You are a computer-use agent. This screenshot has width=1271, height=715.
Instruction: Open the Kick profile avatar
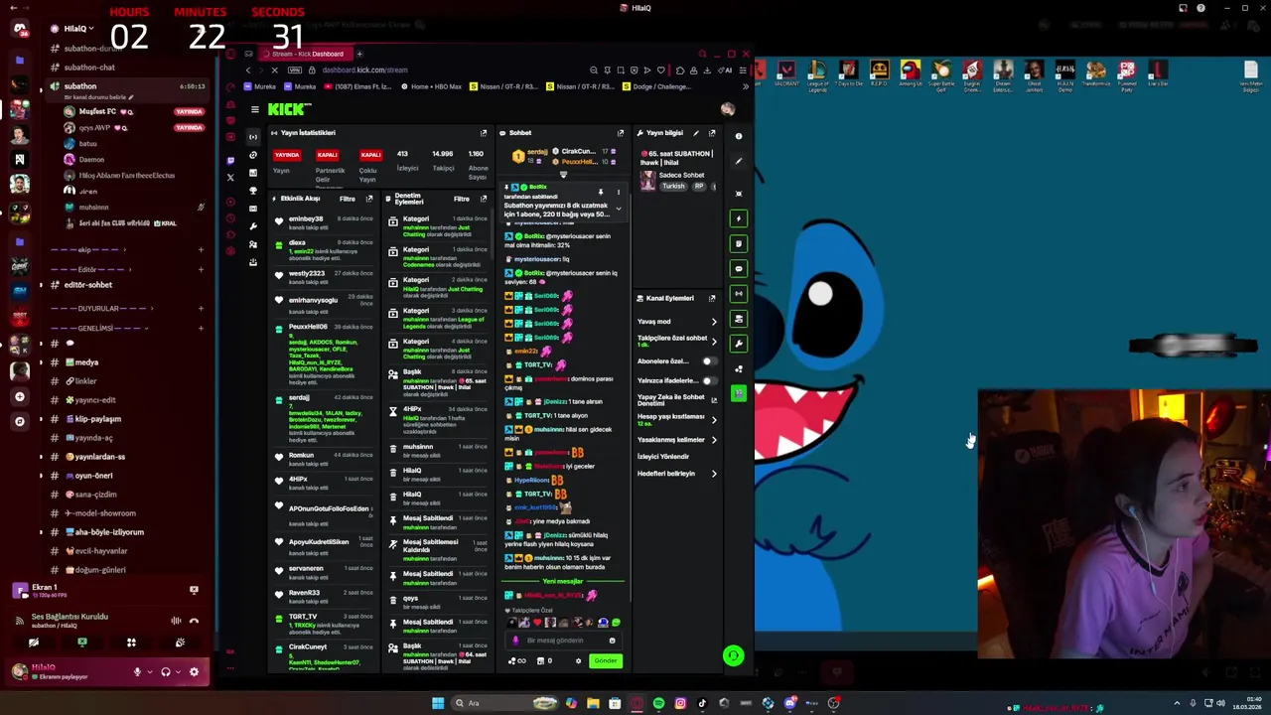click(728, 109)
